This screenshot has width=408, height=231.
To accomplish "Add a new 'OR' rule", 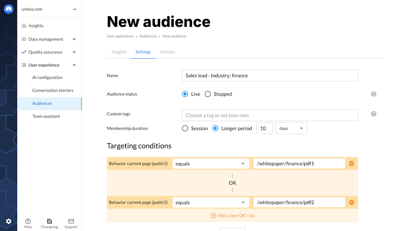I will (233, 215).
